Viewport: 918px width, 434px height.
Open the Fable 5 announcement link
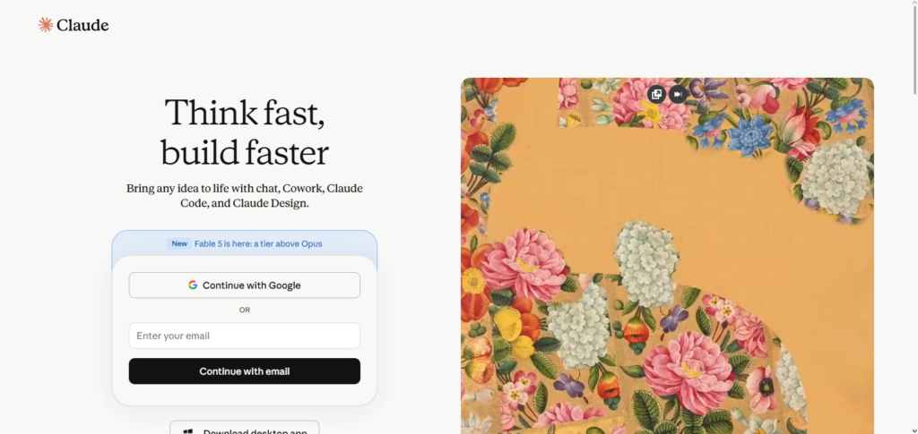pos(258,243)
